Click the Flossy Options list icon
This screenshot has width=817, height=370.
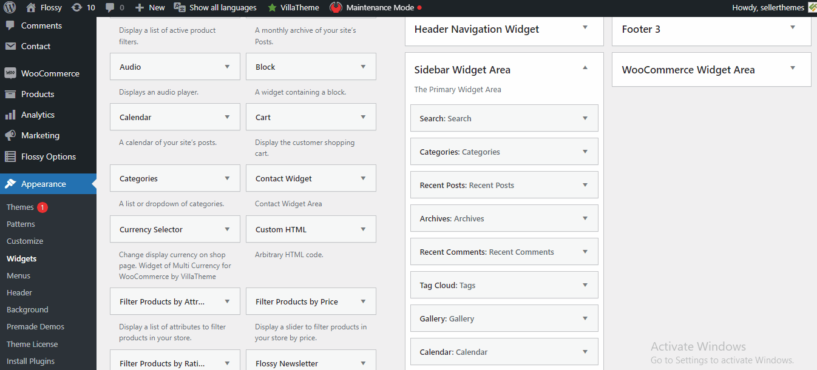[x=10, y=156]
